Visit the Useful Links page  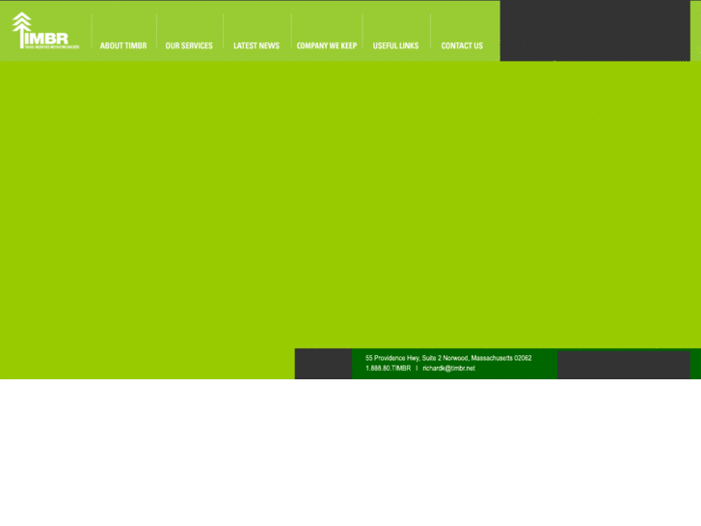pos(395,45)
